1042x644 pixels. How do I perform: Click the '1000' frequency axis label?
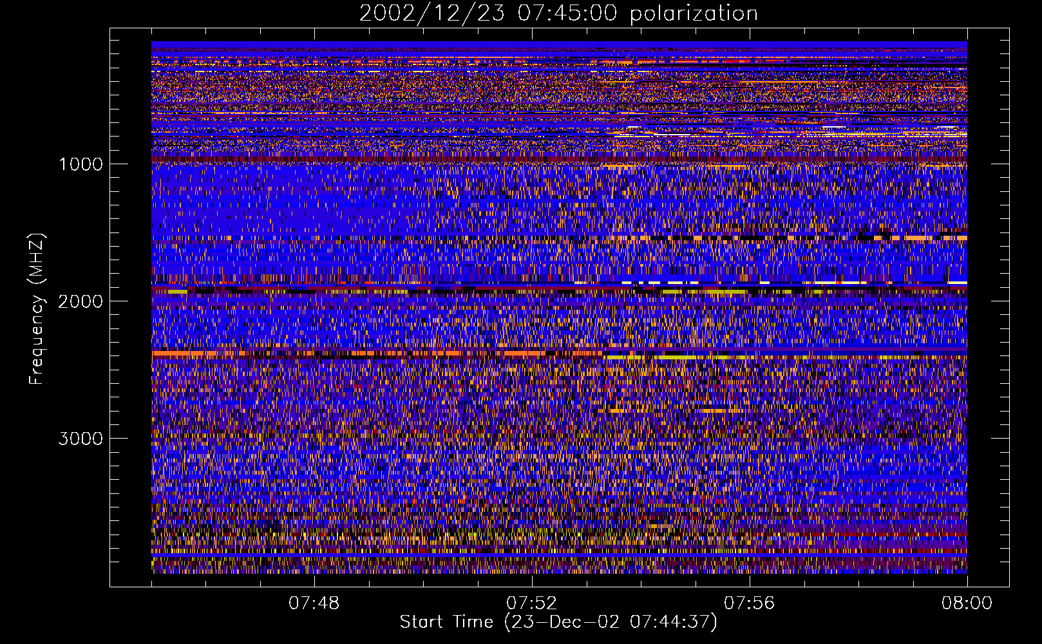pos(81,164)
